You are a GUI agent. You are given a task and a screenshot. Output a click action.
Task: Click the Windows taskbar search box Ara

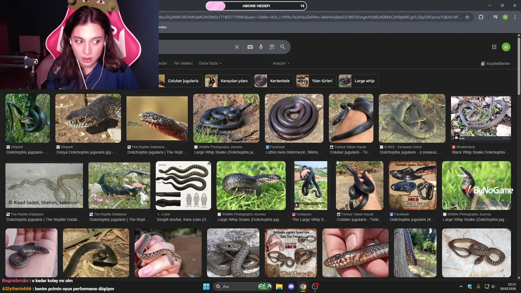pyautogui.click(x=243, y=286)
